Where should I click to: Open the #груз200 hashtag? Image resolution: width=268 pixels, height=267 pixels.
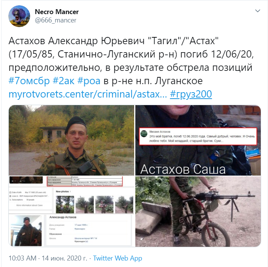tap(191, 94)
